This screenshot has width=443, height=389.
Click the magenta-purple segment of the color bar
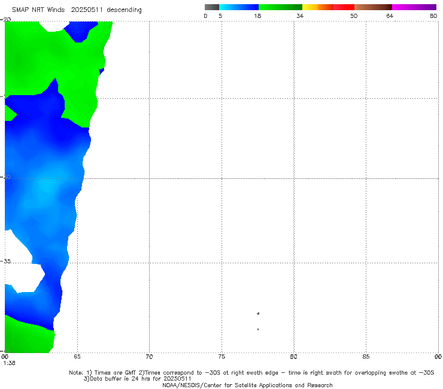(414, 7)
